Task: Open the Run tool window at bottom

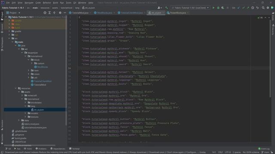Action: pos(17,149)
